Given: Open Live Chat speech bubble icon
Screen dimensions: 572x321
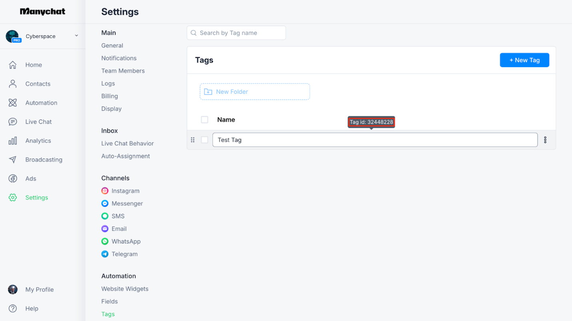Looking at the screenshot, I should pyautogui.click(x=13, y=122).
